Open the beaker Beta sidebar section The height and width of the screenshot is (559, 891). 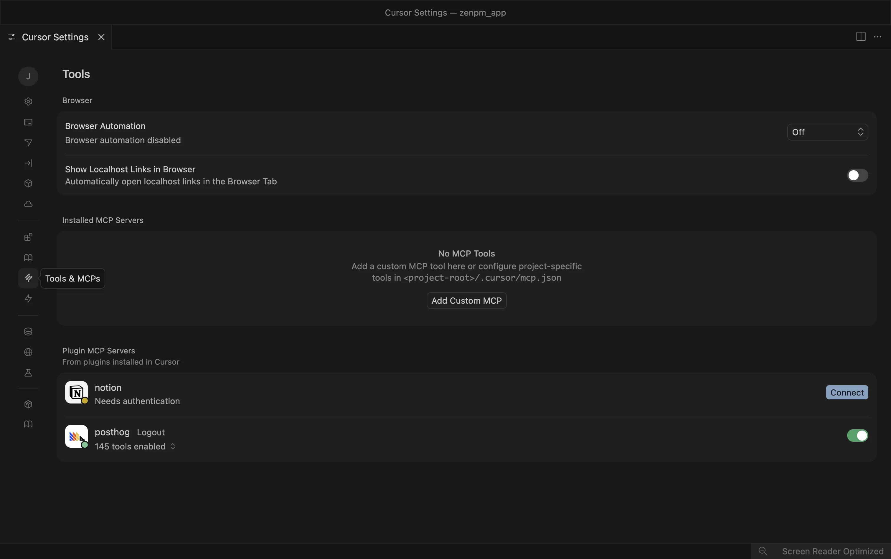coord(28,373)
